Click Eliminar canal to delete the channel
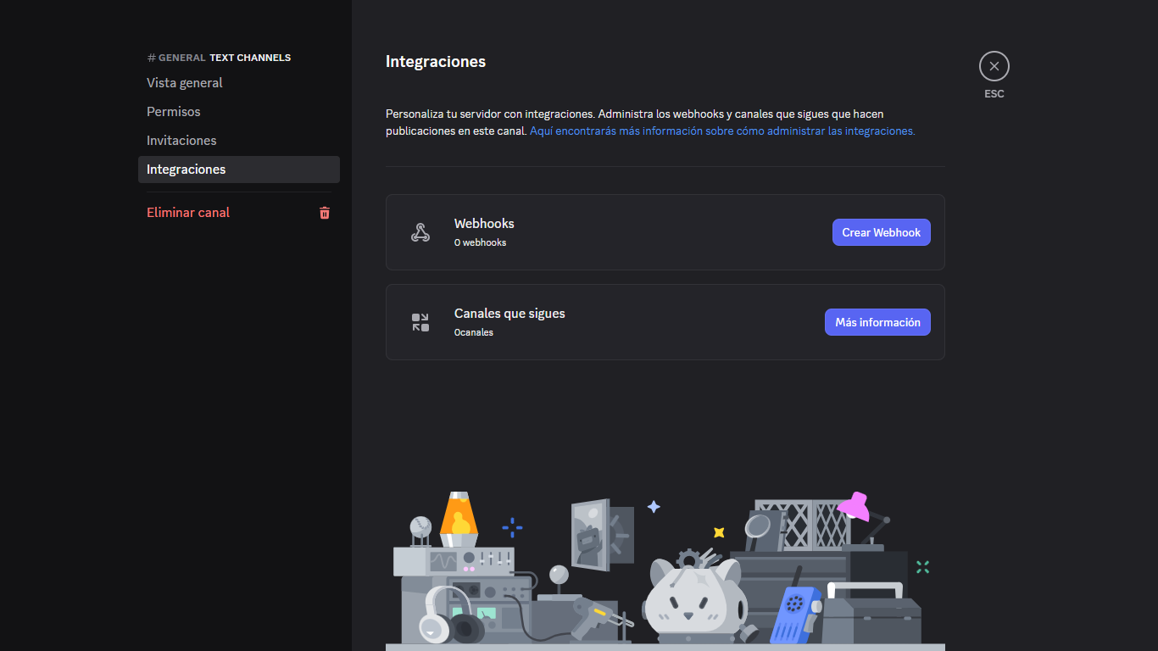The width and height of the screenshot is (1158, 651). click(x=187, y=213)
